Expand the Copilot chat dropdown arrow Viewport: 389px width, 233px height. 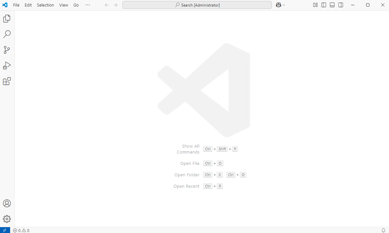pos(284,5)
